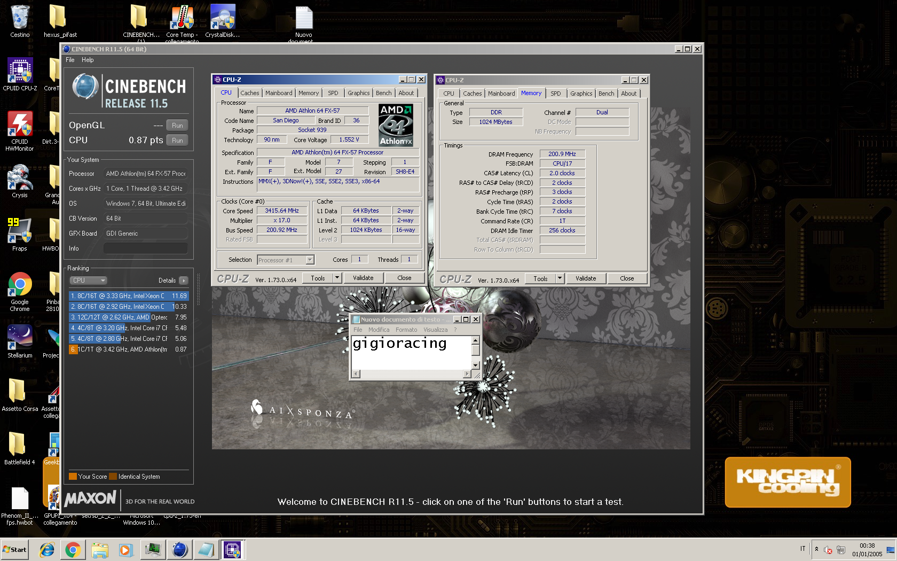Switch to the CINEBENCH sphere taskbar icon
897x561 pixels.
180,549
